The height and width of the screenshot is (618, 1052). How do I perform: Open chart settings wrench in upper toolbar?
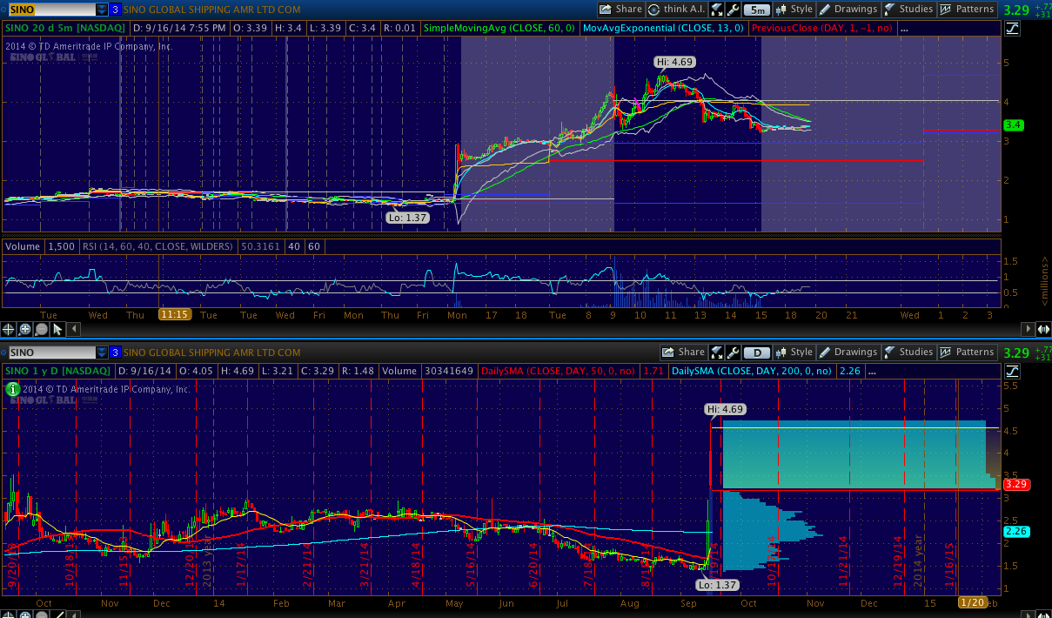[x=733, y=10]
